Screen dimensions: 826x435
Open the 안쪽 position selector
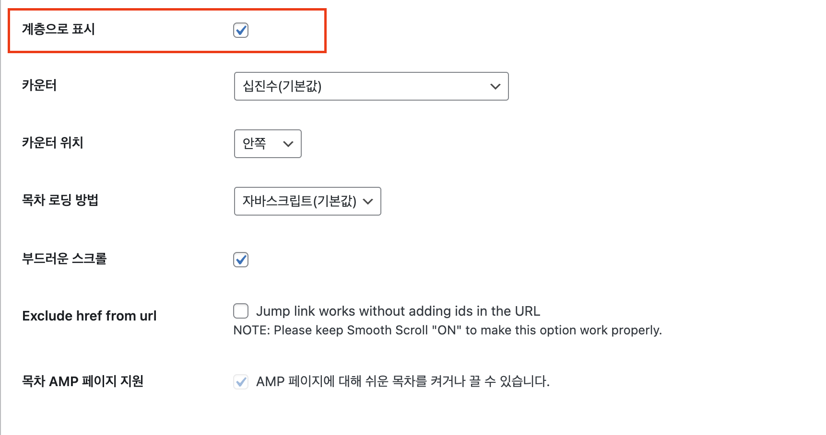288,144
